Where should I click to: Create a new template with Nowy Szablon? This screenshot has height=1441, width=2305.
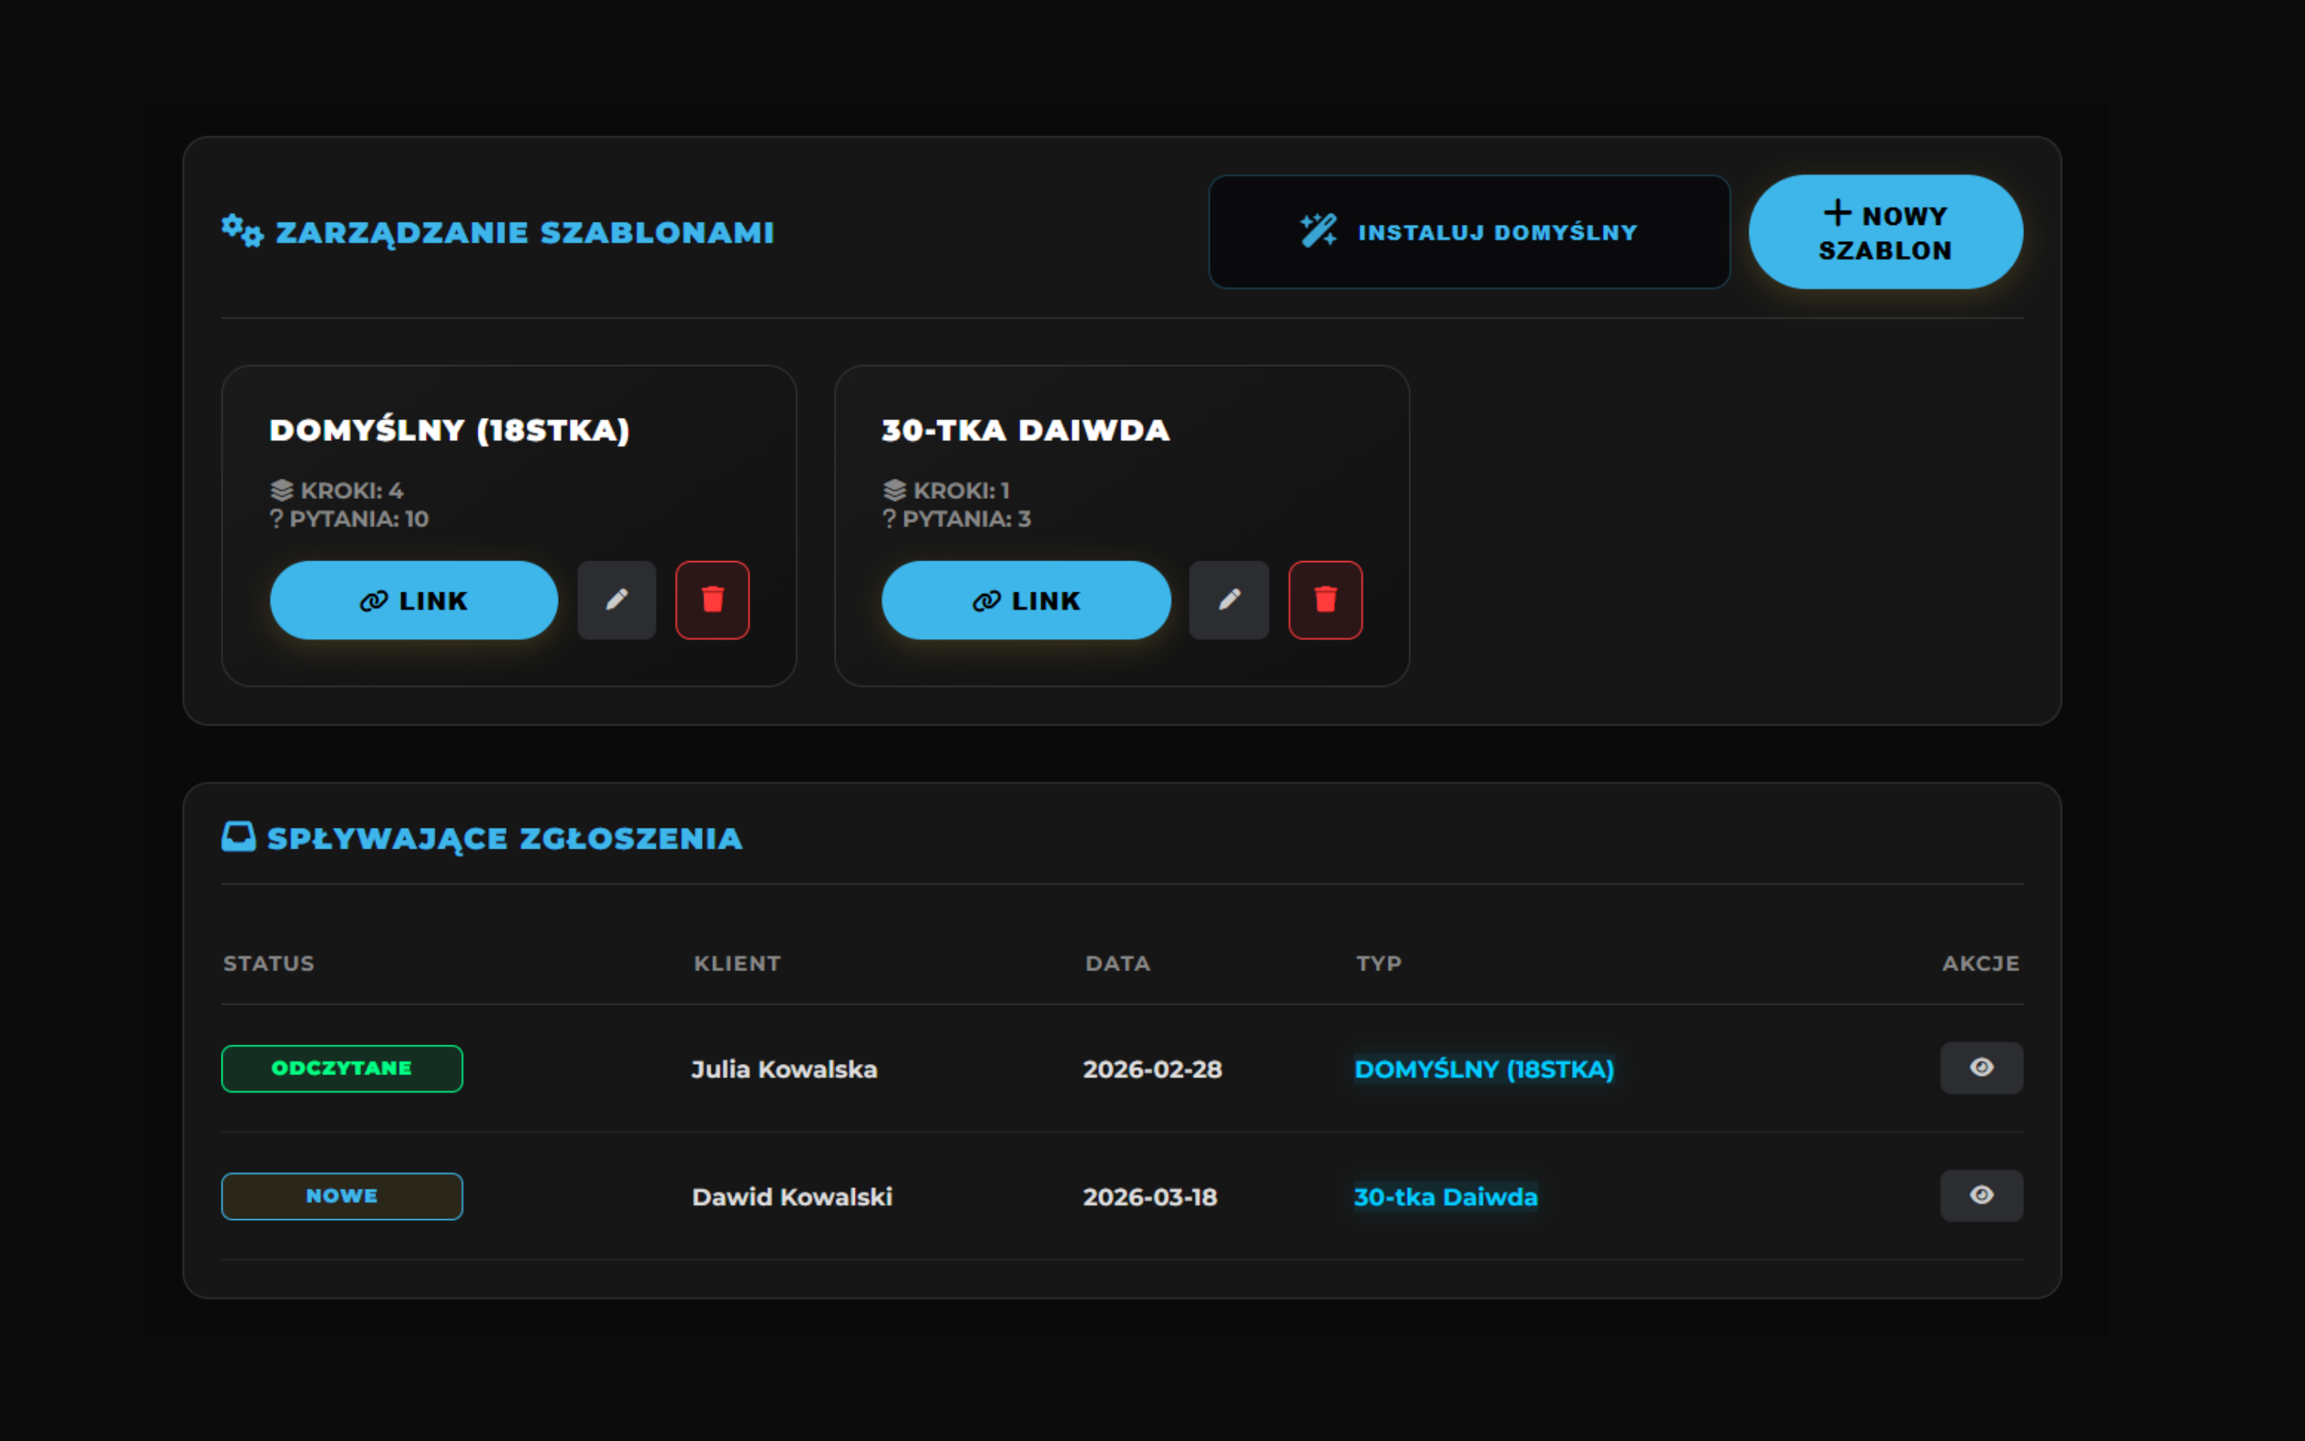click(x=1885, y=231)
